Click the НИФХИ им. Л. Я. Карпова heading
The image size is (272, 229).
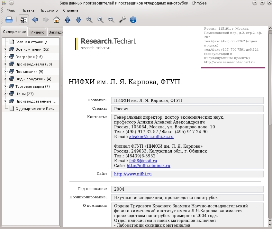coord(124,82)
